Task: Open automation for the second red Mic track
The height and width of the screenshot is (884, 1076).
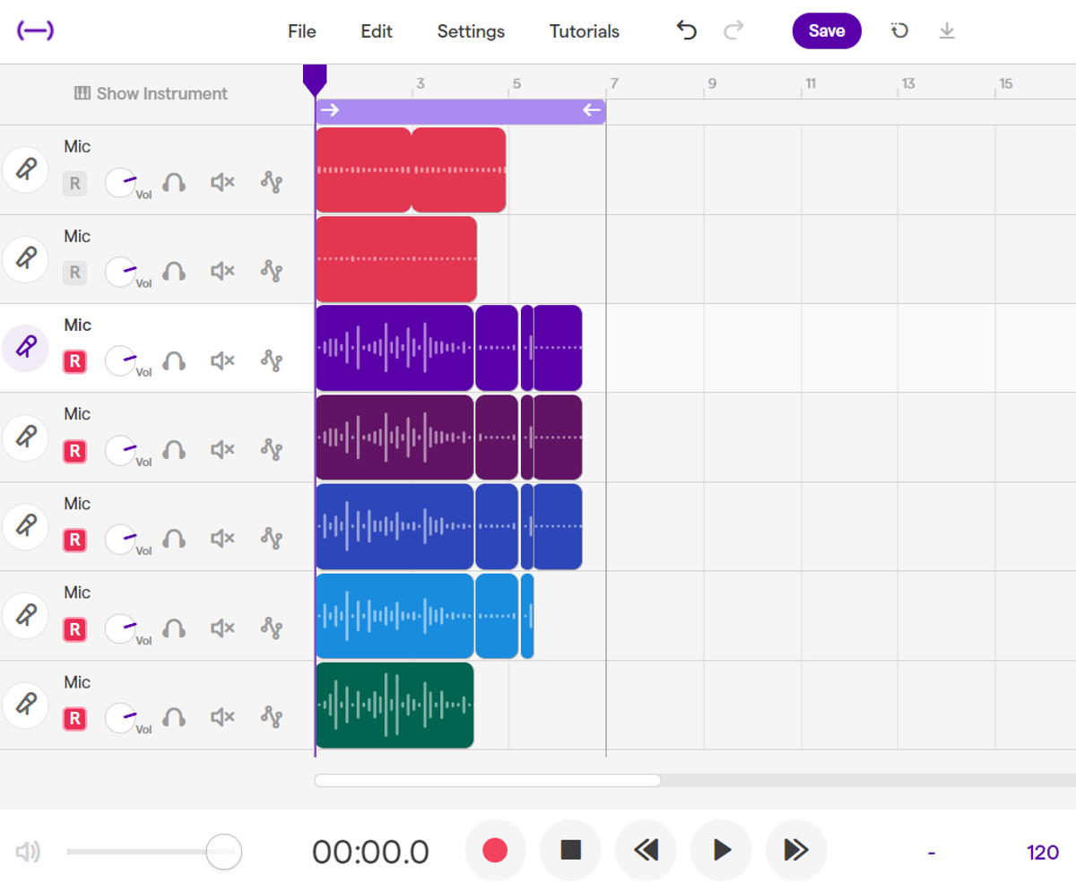Action: 272,272
